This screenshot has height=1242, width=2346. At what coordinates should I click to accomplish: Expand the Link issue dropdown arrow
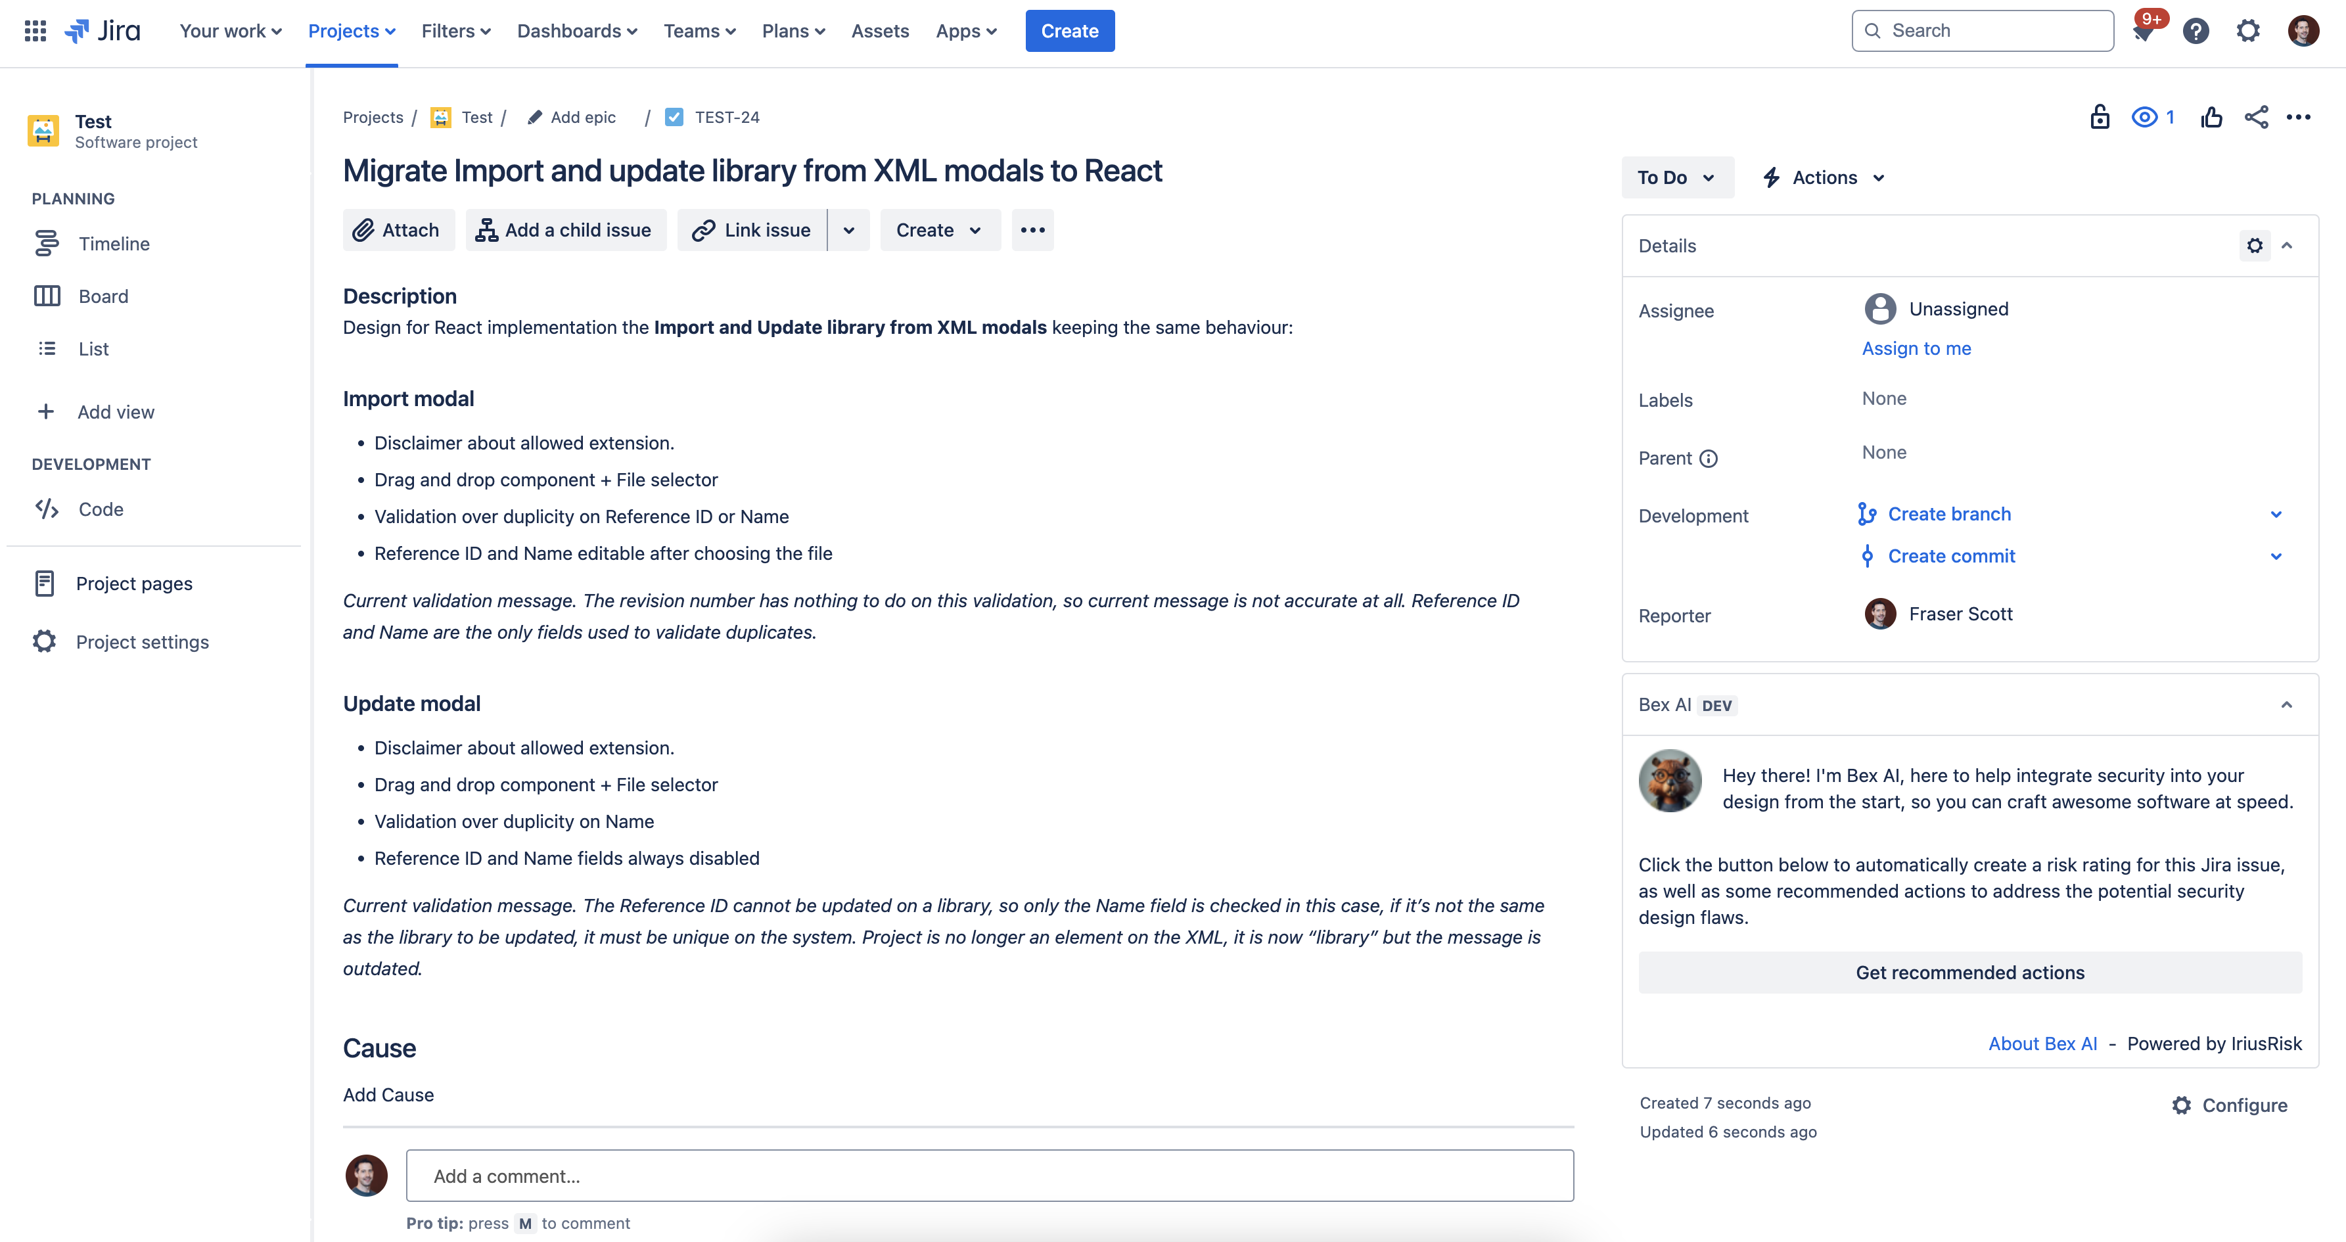[849, 231]
